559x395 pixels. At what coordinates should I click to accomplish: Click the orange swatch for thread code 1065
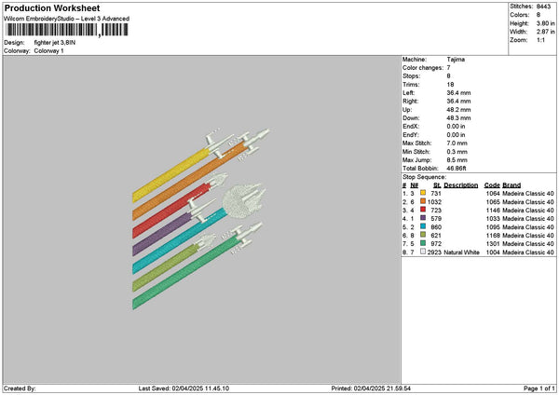423,201
